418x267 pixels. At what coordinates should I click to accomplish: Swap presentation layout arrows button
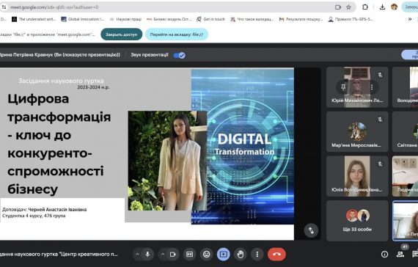coord(311,230)
